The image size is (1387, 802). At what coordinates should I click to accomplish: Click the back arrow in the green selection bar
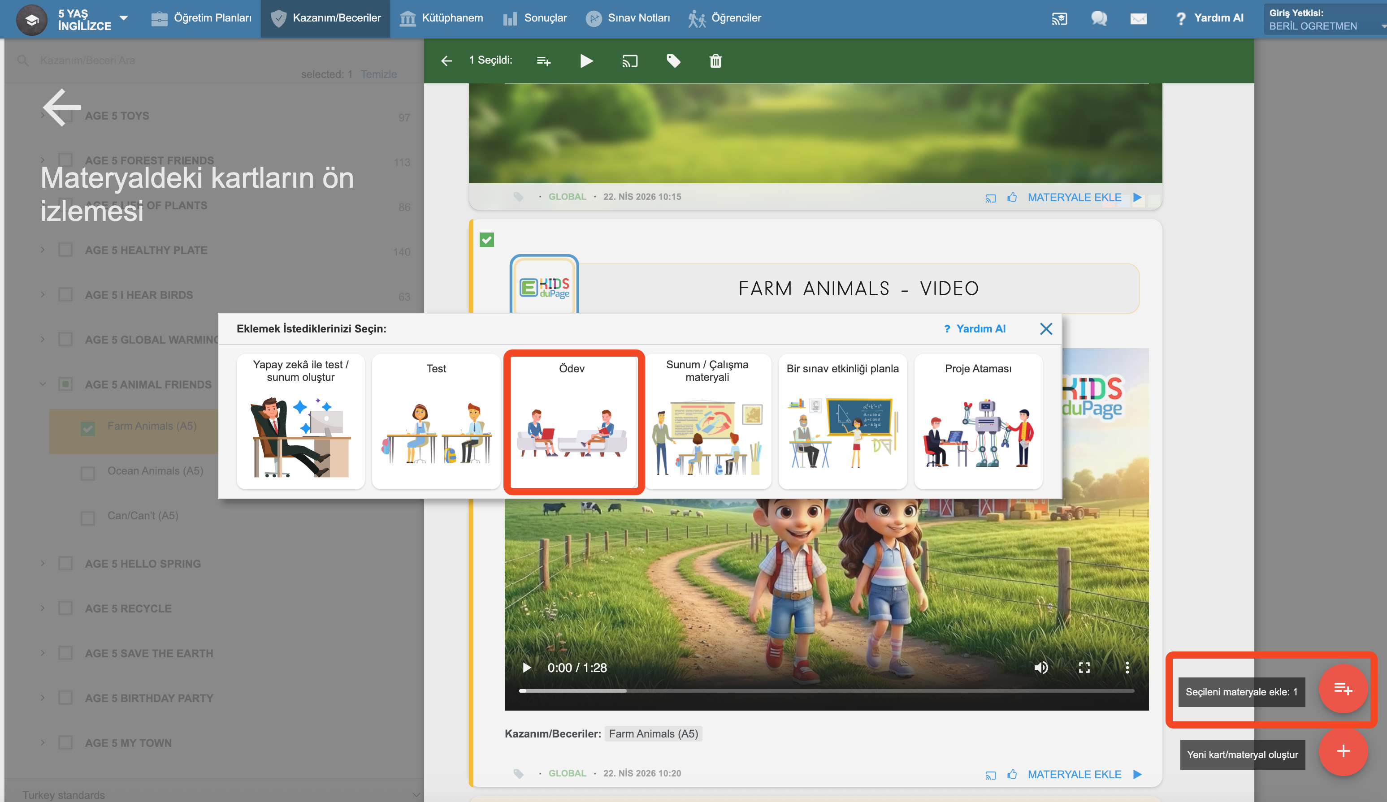446,60
